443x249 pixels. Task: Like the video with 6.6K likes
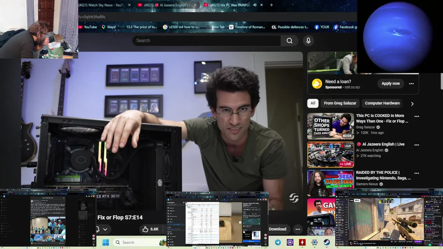150,229
